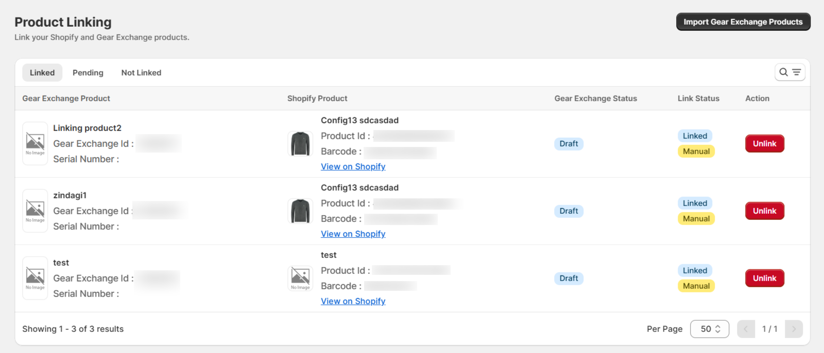This screenshot has width=824, height=353.
Task: Click Manual badge in zindagi1 row
Action: 696,218
